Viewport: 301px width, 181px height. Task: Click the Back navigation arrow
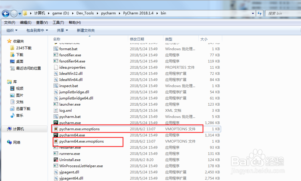coord(5,14)
